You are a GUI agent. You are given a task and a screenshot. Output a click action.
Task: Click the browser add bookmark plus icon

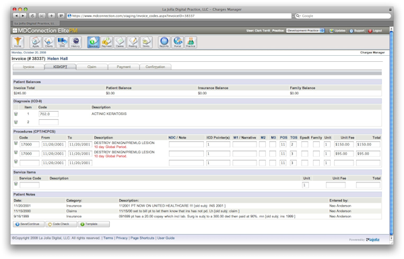tap(51, 15)
